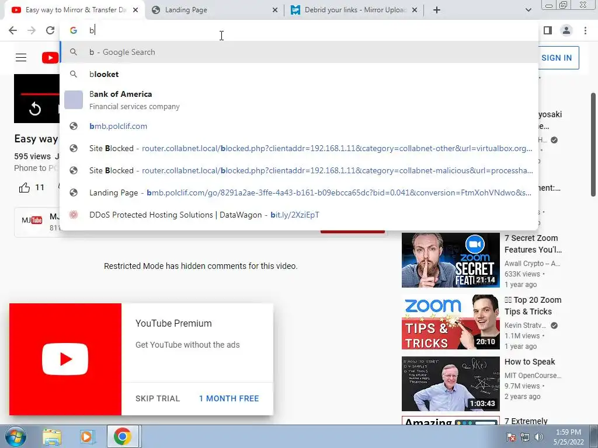
Task: Close the Landing Page tab
Action: click(x=275, y=10)
